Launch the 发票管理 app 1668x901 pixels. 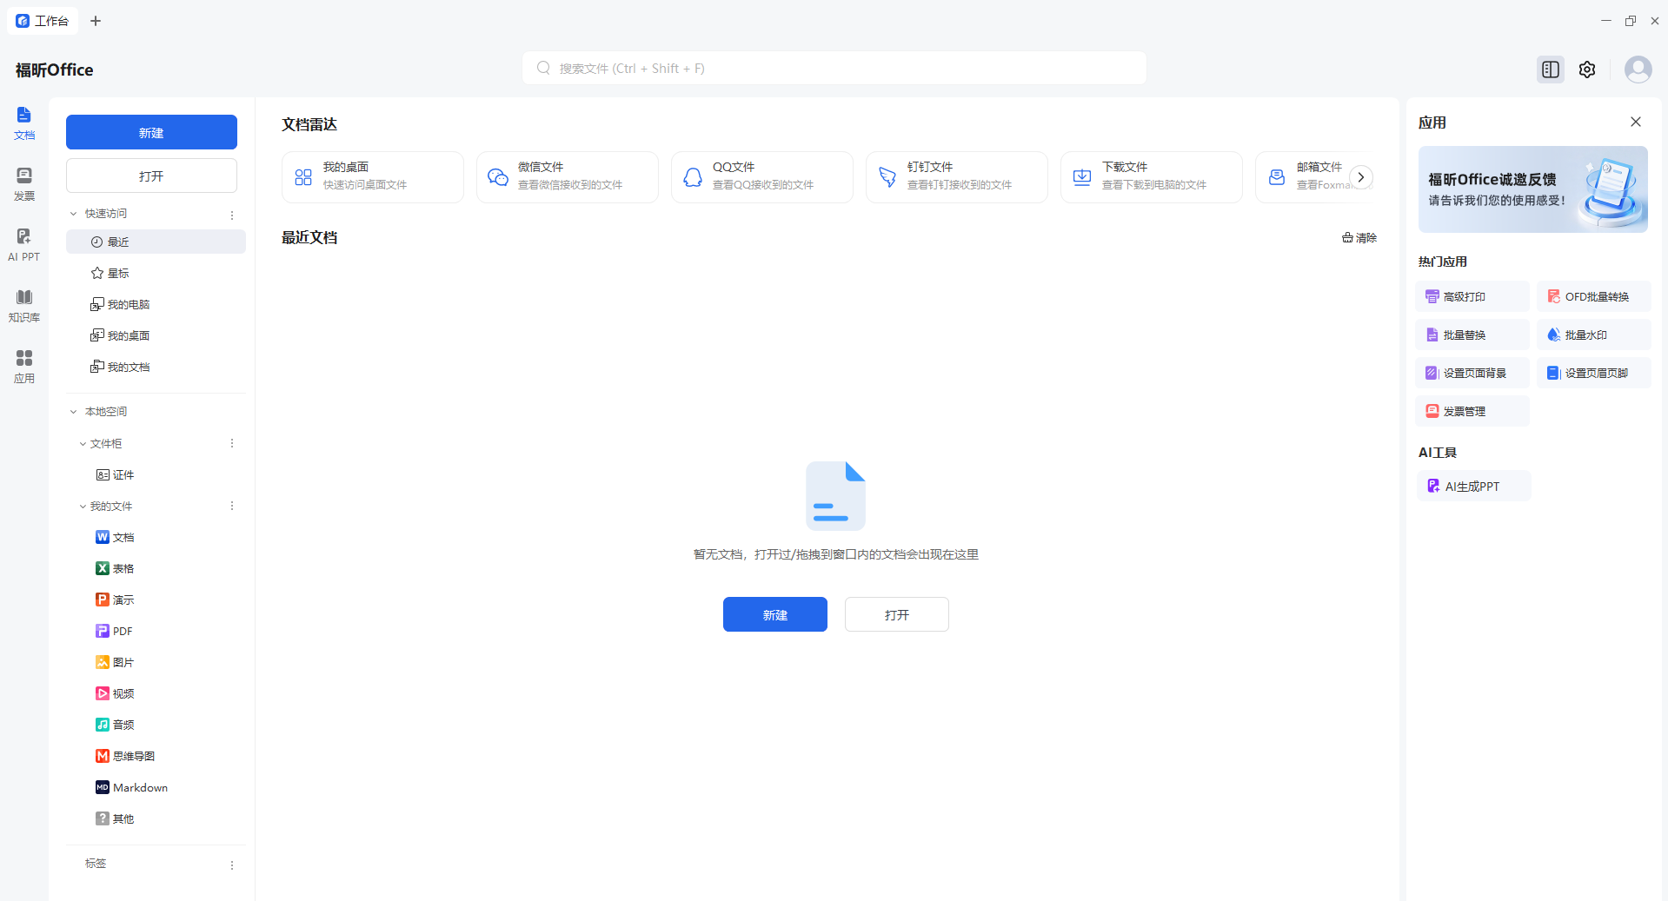1473,411
